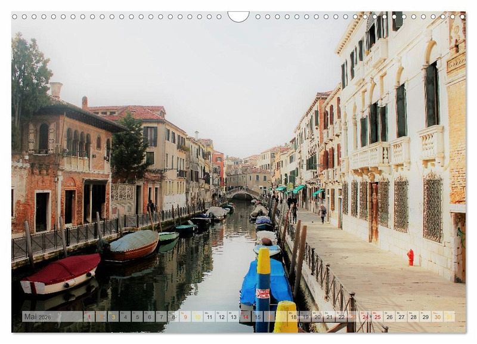Click the calendar hanging hole at top
Viewport: 477px width, 344px height.
pos(238,16)
